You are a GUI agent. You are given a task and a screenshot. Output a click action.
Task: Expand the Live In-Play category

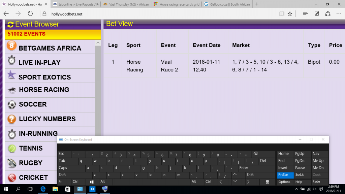pyautogui.click(x=39, y=63)
